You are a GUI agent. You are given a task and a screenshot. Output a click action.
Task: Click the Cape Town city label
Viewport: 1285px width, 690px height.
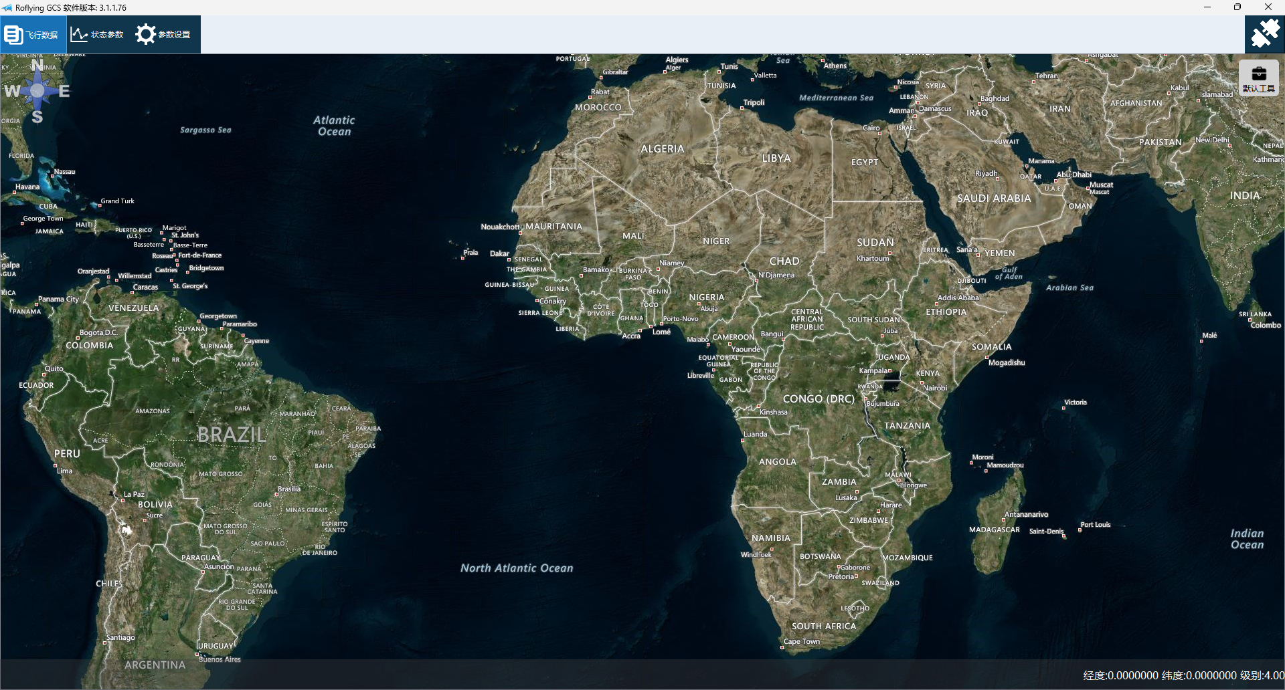coord(802,642)
